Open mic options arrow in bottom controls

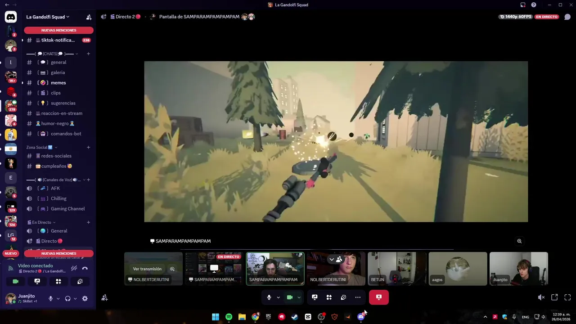[x=278, y=297]
